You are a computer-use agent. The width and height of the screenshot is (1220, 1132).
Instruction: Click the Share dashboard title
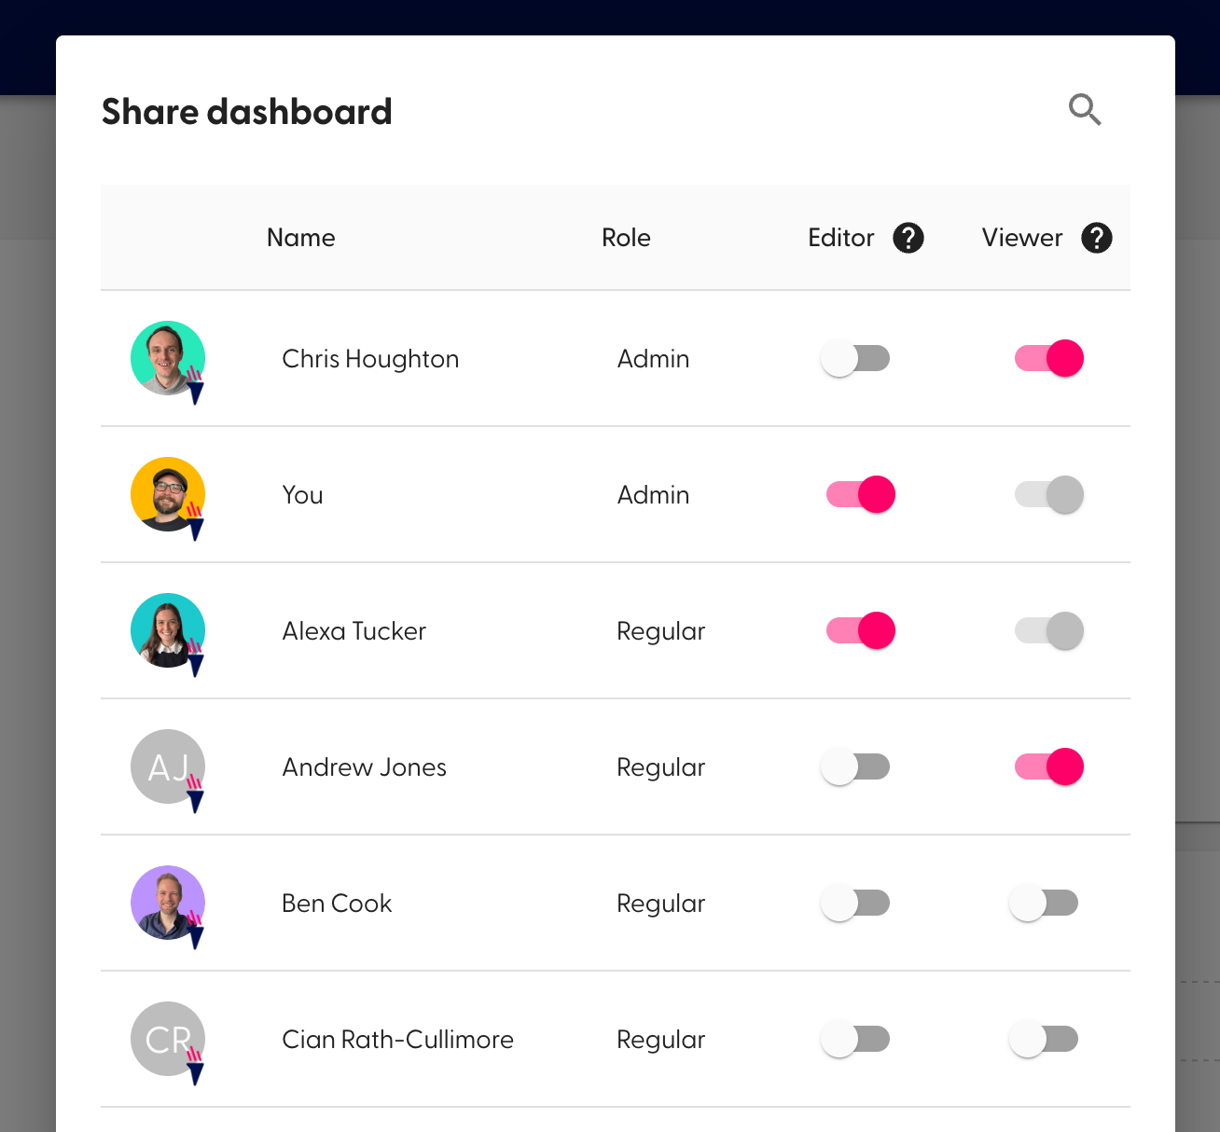tap(246, 111)
